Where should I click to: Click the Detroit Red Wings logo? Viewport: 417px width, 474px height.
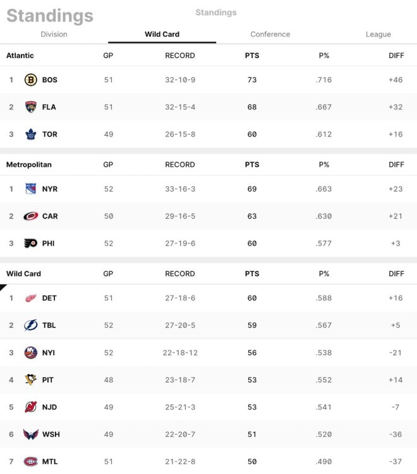click(x=30, y=298)
